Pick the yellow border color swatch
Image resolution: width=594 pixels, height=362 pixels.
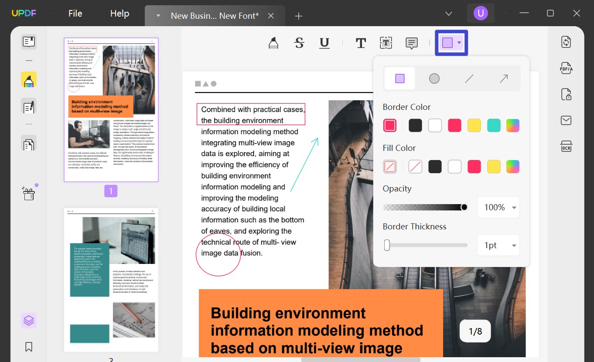[x=474, y=125]
